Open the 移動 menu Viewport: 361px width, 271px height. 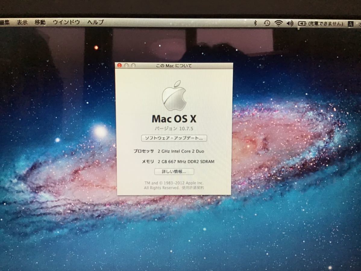pyautogui.click(x=40, y=22)
